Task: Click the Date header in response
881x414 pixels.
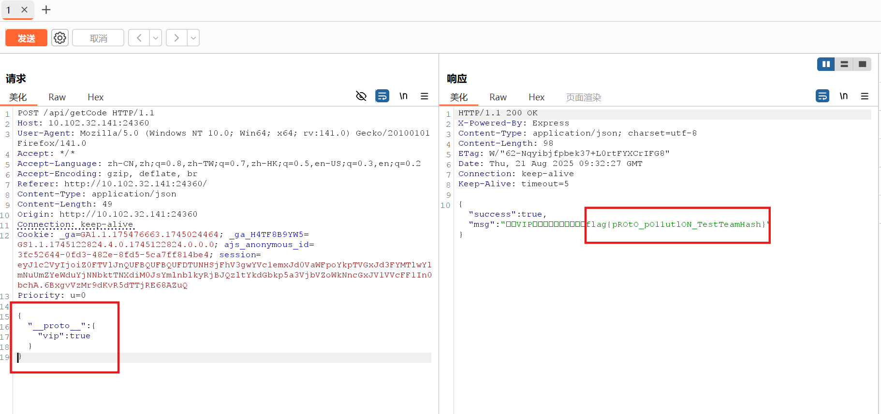Action: (x=550, y=164)
